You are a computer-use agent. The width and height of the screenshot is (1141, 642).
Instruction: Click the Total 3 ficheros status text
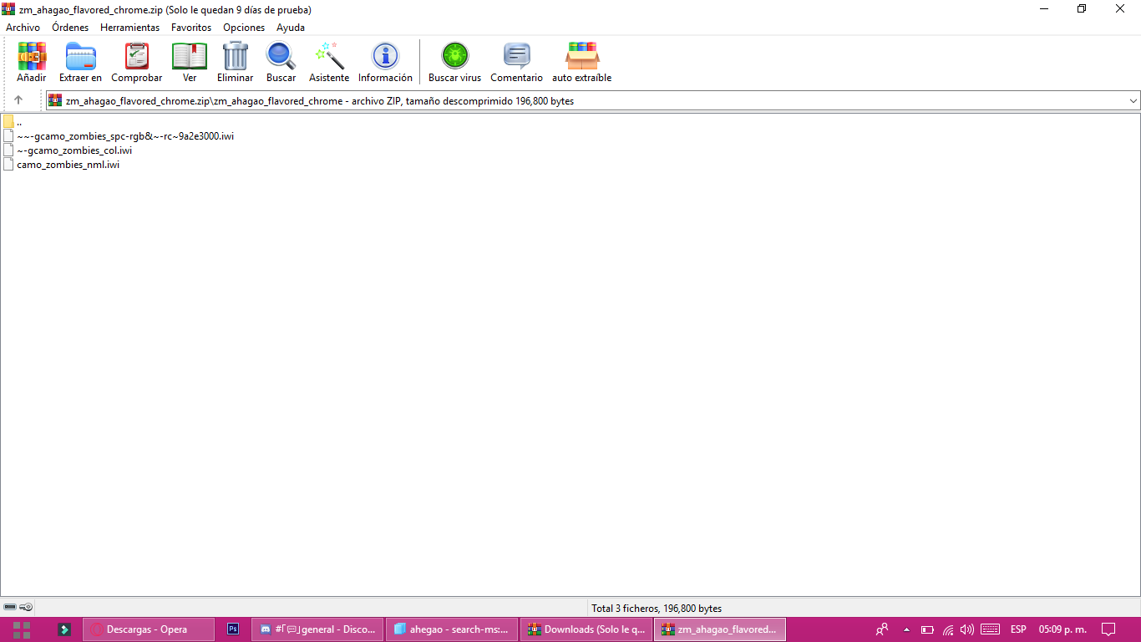tap(657, 609)
